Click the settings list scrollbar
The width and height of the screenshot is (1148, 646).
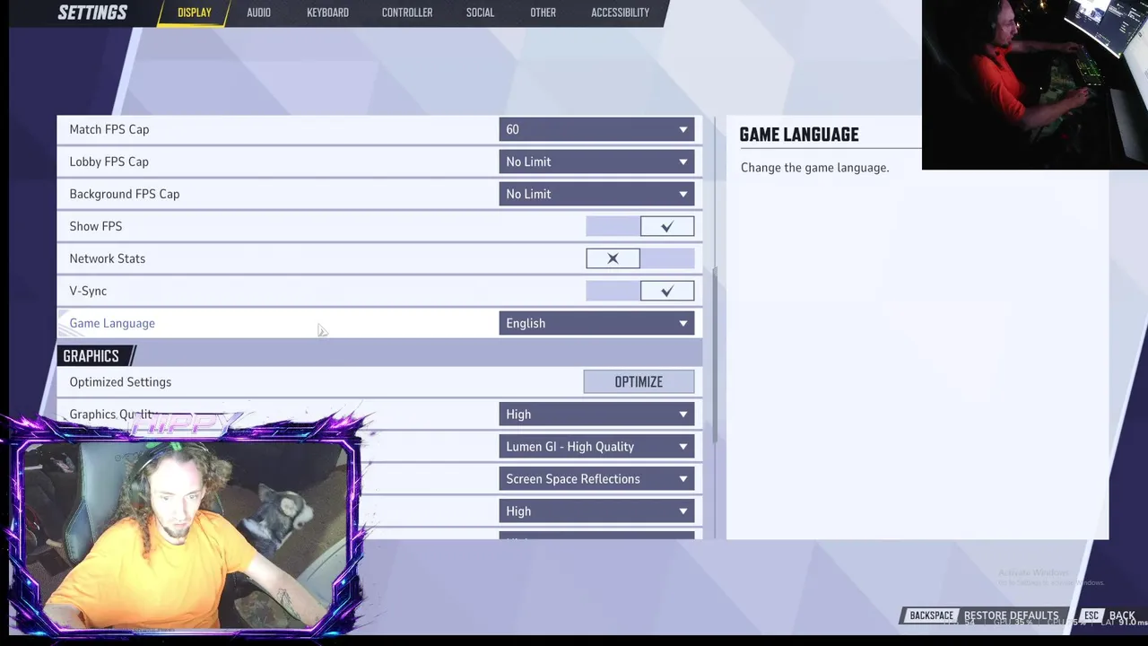(x=715, y=354)
